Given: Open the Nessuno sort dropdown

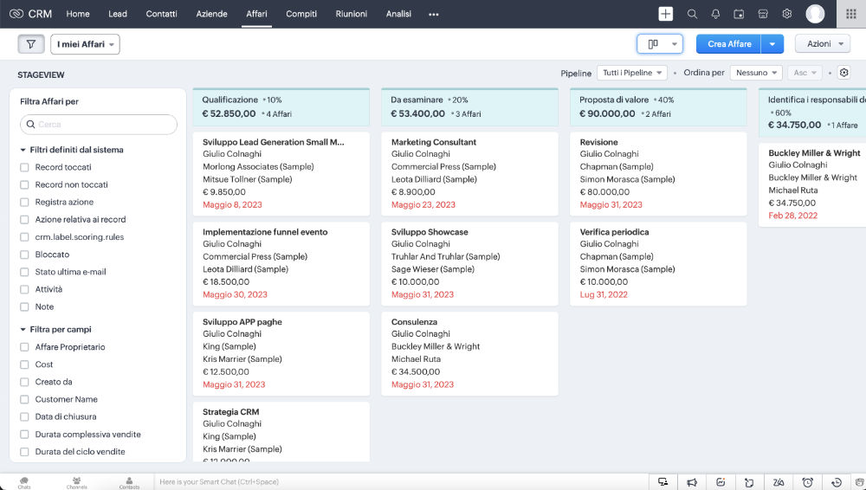Looking at the screenshot, I should coord(756,73).
